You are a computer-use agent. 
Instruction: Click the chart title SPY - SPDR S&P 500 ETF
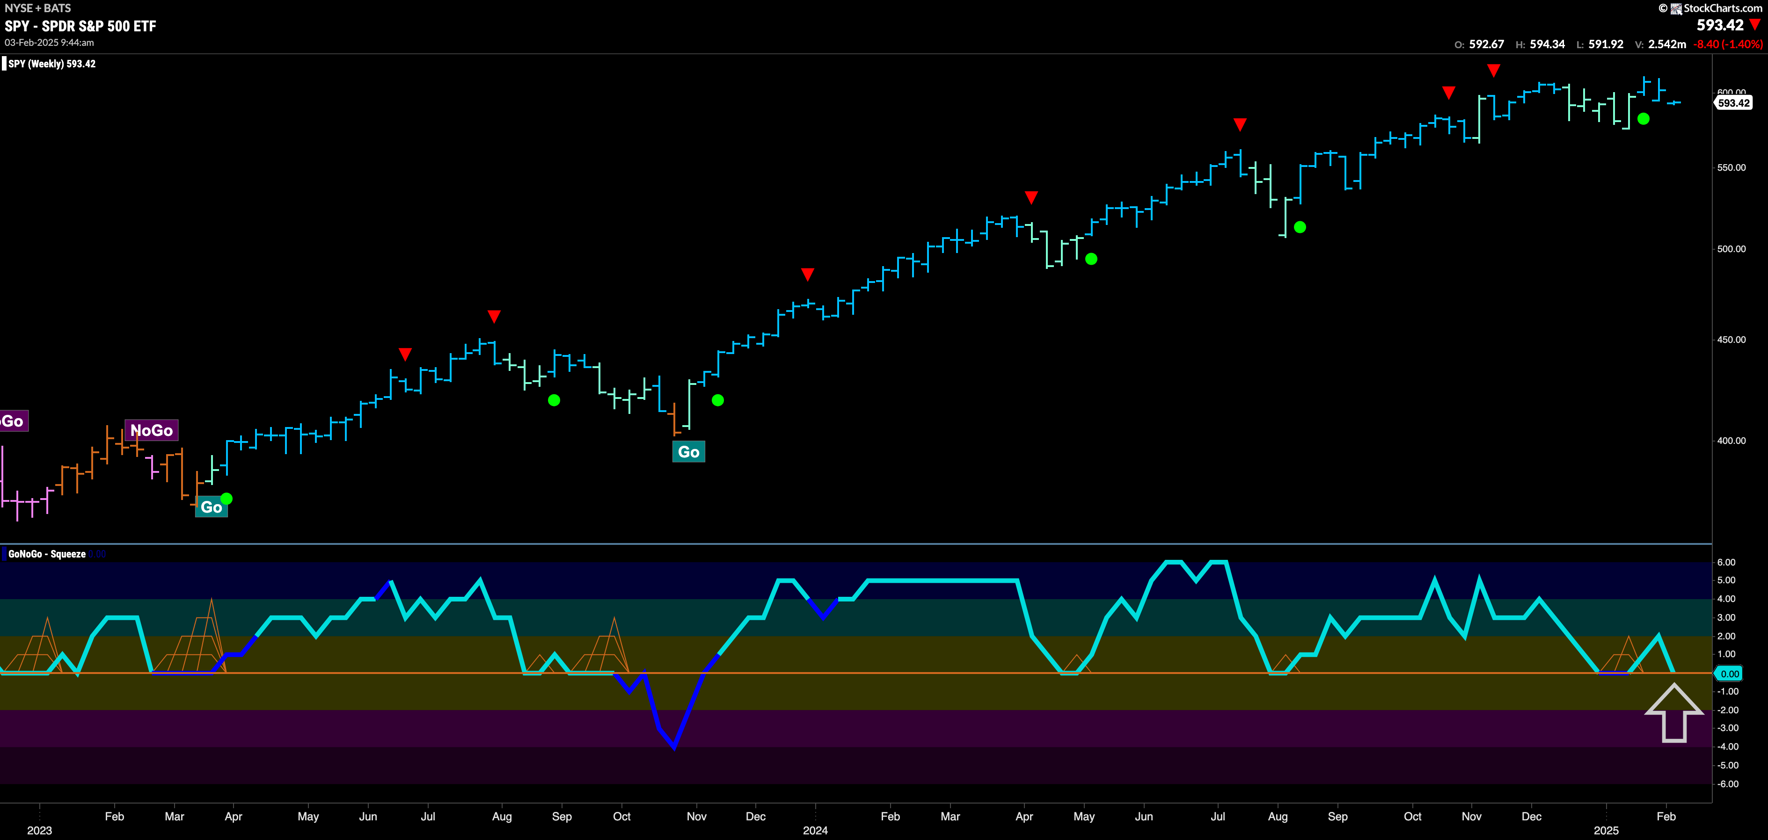pos(80,26)
